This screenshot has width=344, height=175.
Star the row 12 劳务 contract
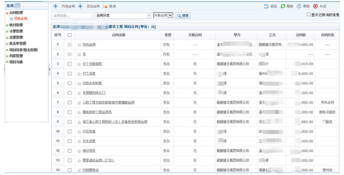pos(79,151)
